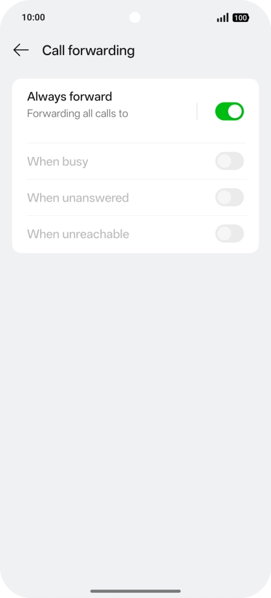271x598 pixels.
Task: Tap the bottom home gesture bar
Action: coord(135,591)
